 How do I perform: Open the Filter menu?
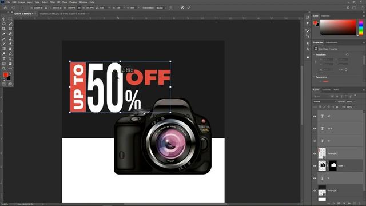coord(52,2)
